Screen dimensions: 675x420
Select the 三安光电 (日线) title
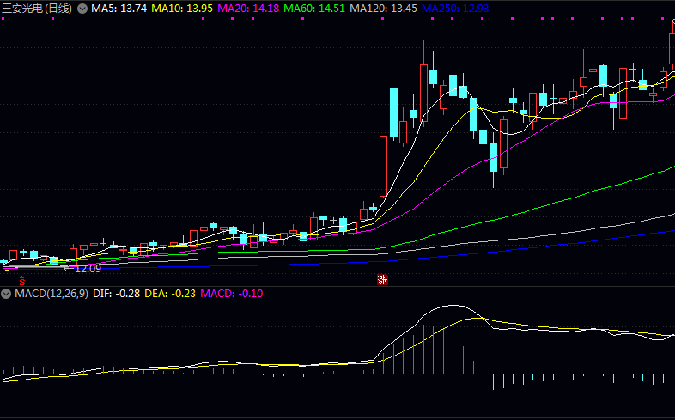pyautogui.click(x=37, y=9)
